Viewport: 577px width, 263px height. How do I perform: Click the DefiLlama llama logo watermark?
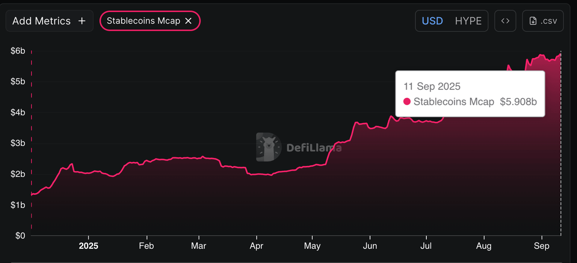click(x=269, y=147)
